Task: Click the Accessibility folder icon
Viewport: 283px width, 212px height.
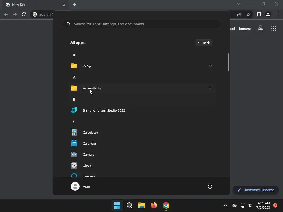Action: (74, 88)
